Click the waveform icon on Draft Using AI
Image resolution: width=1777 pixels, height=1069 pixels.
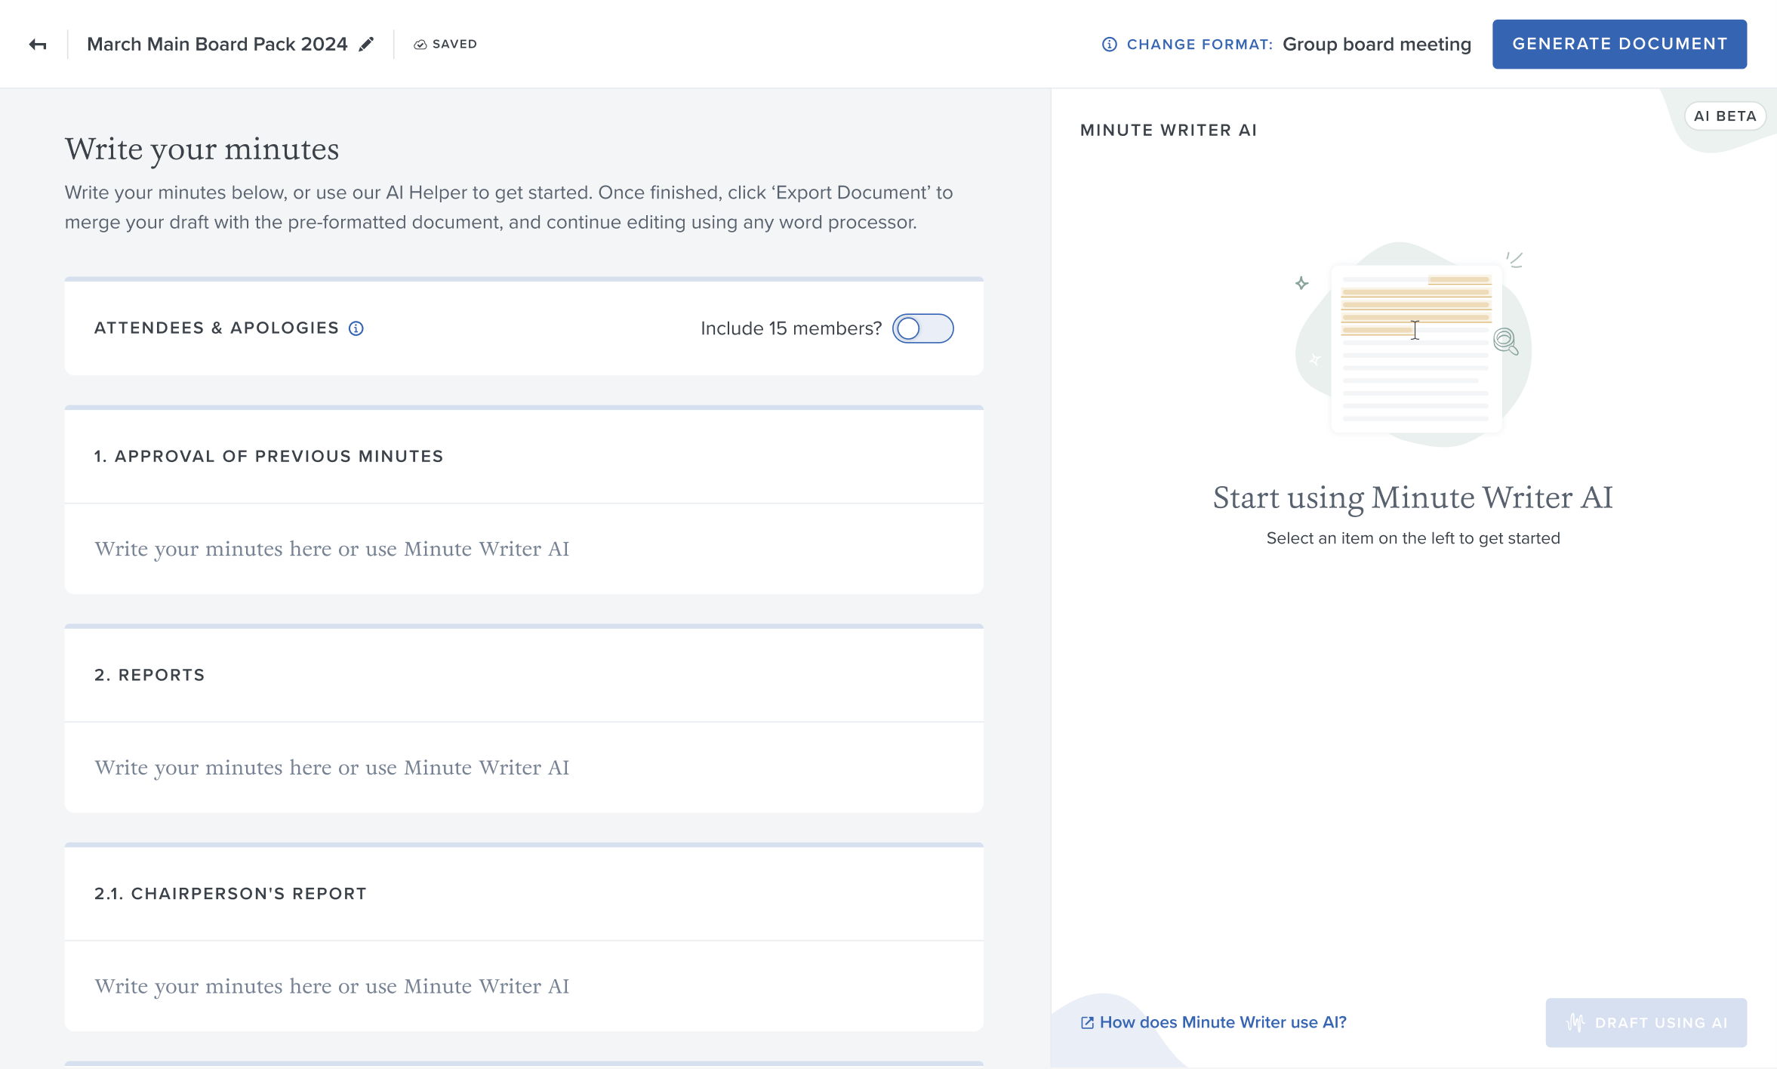click(1575, 1023)
